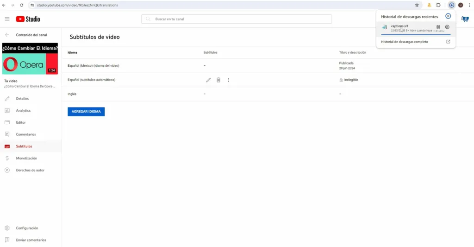Click the Inelegible lock icon
Image resolution: width=474 pixels, height=247 pixels.
coord(341,80)
